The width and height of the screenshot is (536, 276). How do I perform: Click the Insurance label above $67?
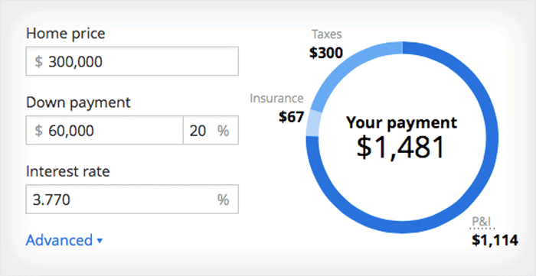click(276, 99)
